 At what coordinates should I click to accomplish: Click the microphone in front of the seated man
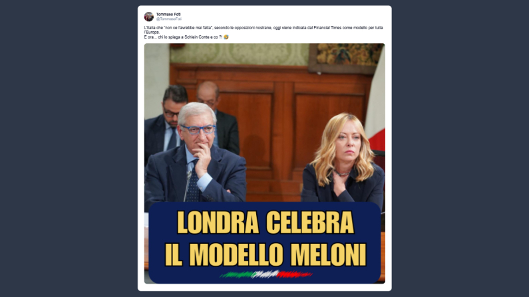click(x=187, y=185)
